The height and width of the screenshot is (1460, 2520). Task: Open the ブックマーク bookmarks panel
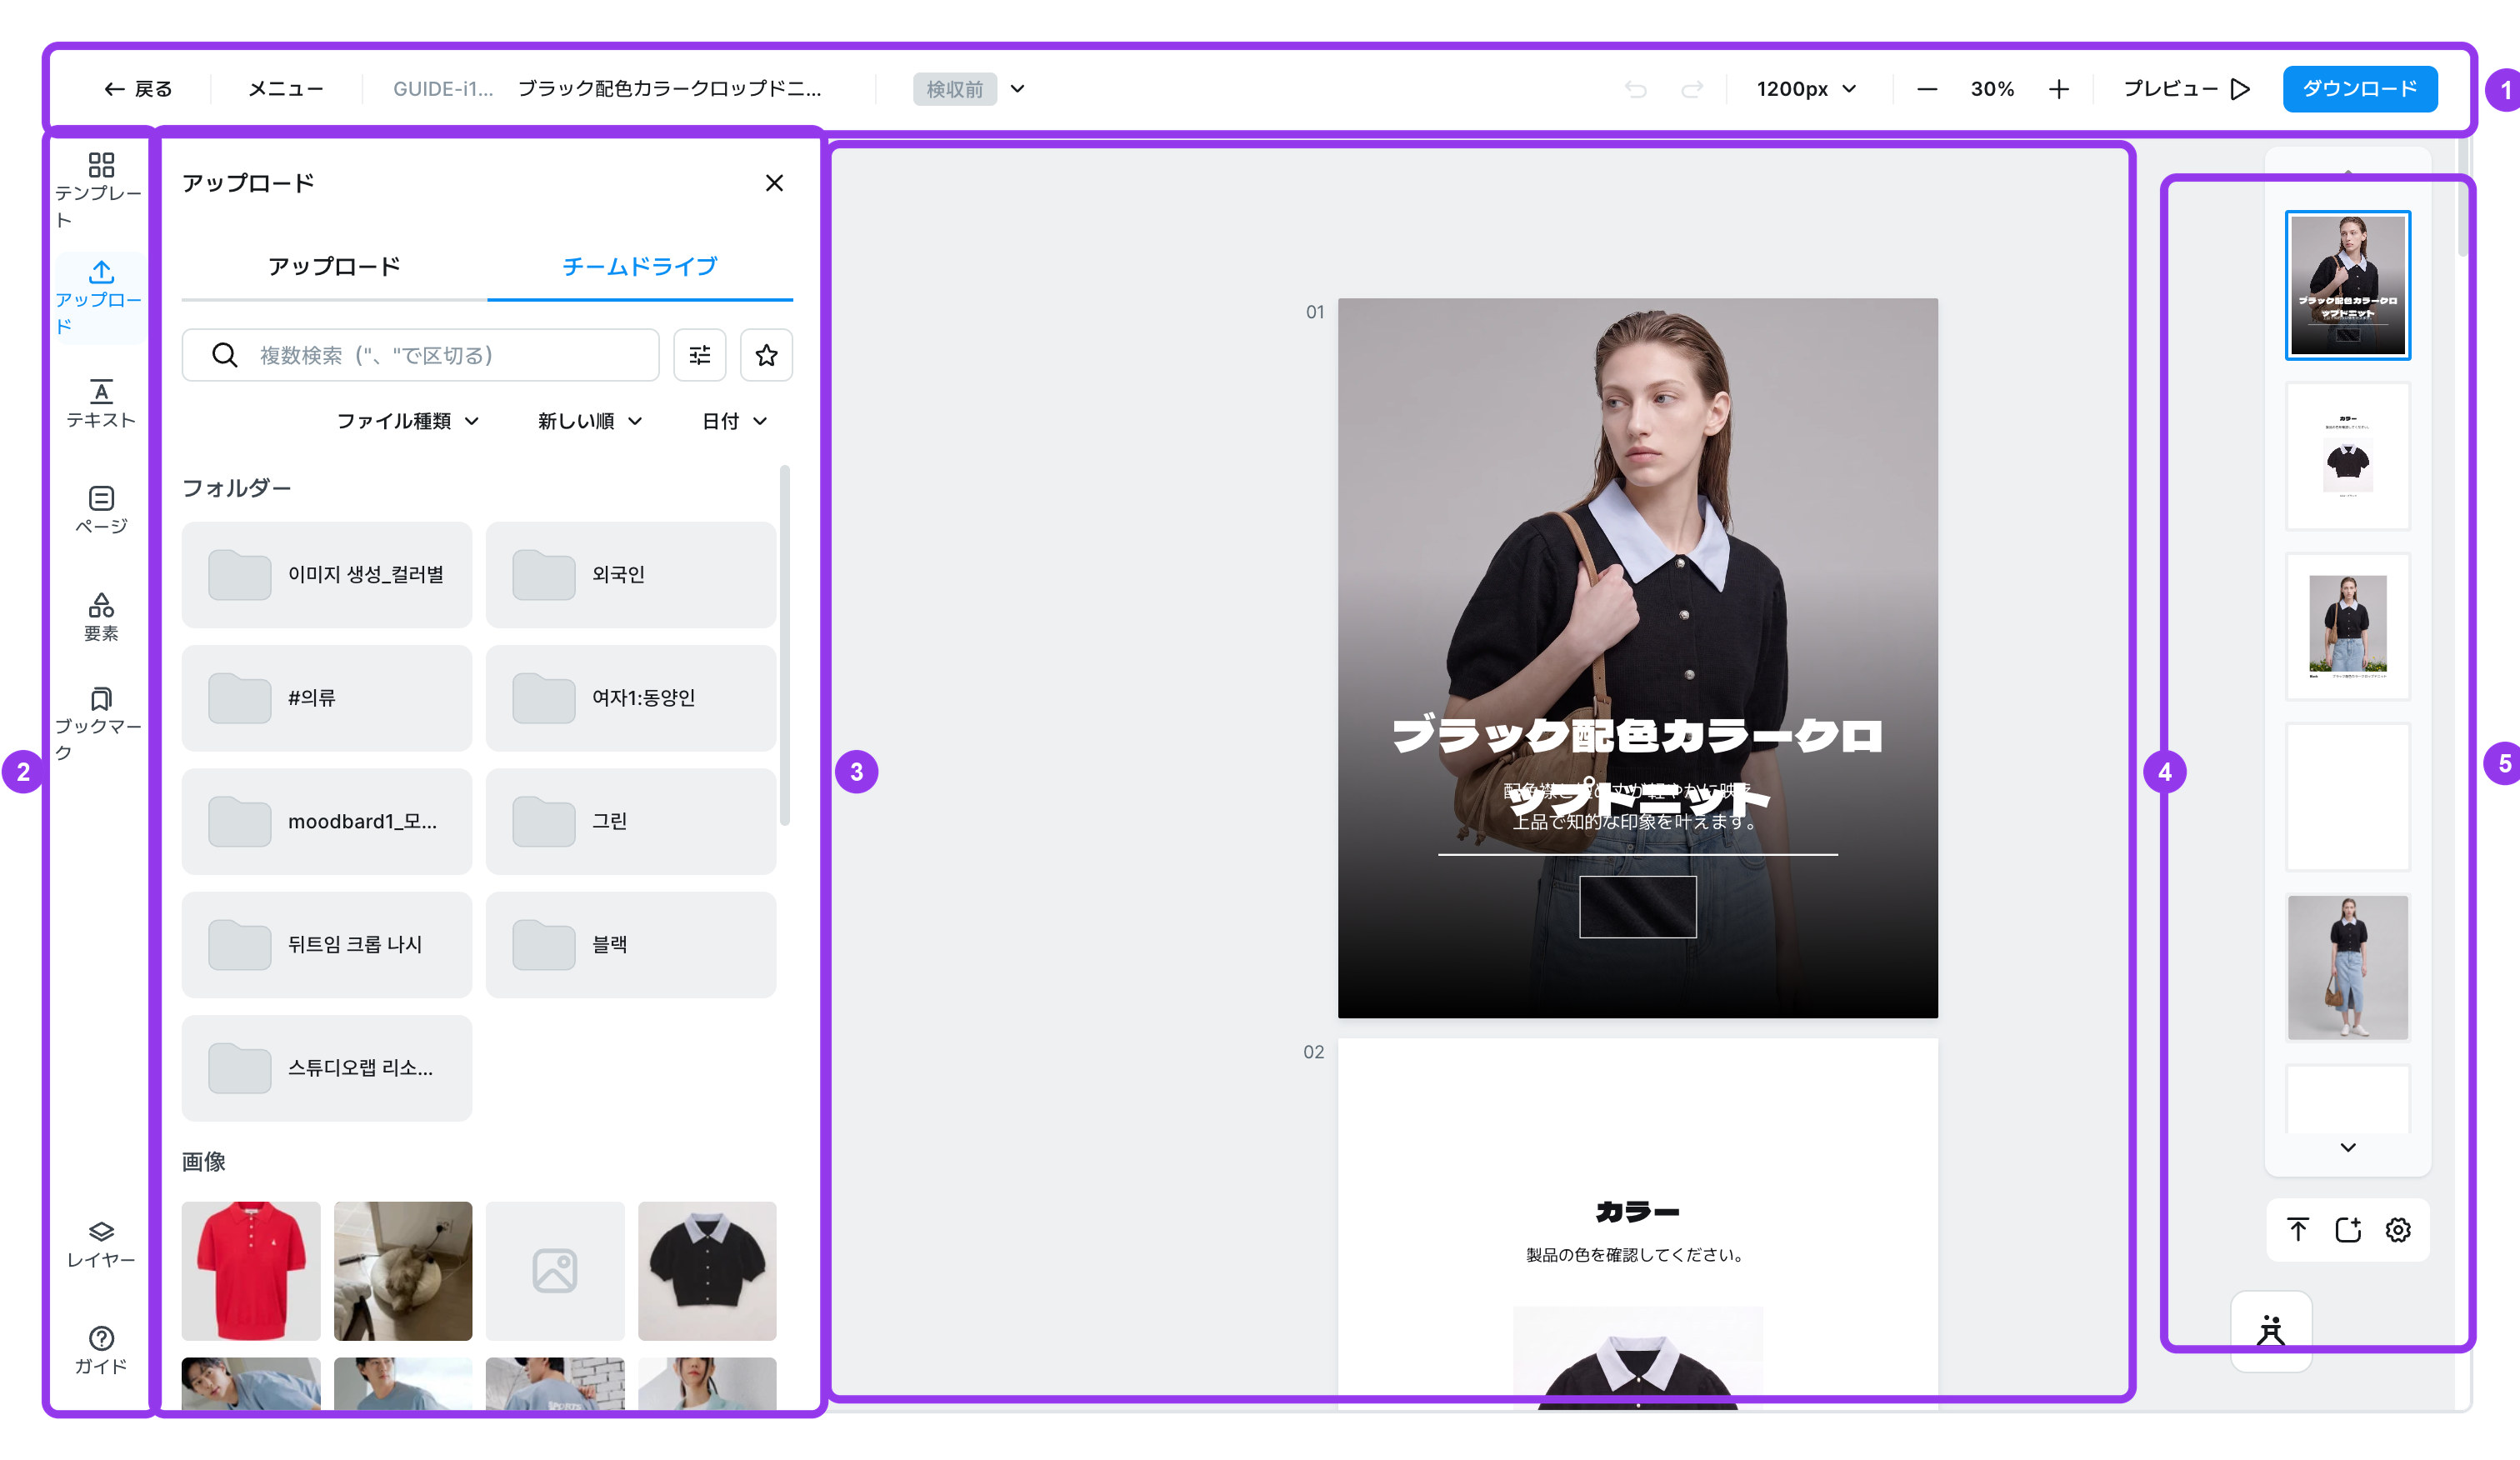pyautogui.click(x=100, y=724)
